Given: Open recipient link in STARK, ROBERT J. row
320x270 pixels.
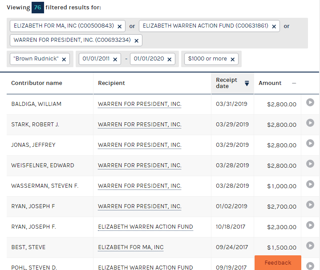Looking at the screenshot, I should [140, 125].
